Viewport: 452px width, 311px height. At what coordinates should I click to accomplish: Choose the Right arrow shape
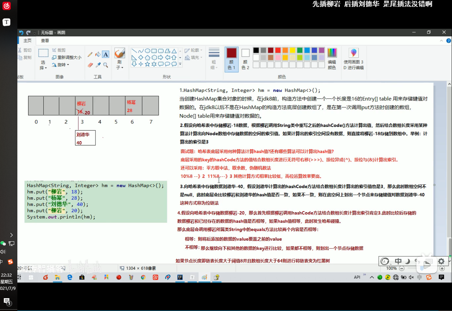pyautogui.click(x=161, y=58)
